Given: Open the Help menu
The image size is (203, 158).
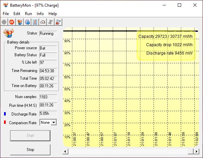Looking at the screenshot, I should point(53,14).
